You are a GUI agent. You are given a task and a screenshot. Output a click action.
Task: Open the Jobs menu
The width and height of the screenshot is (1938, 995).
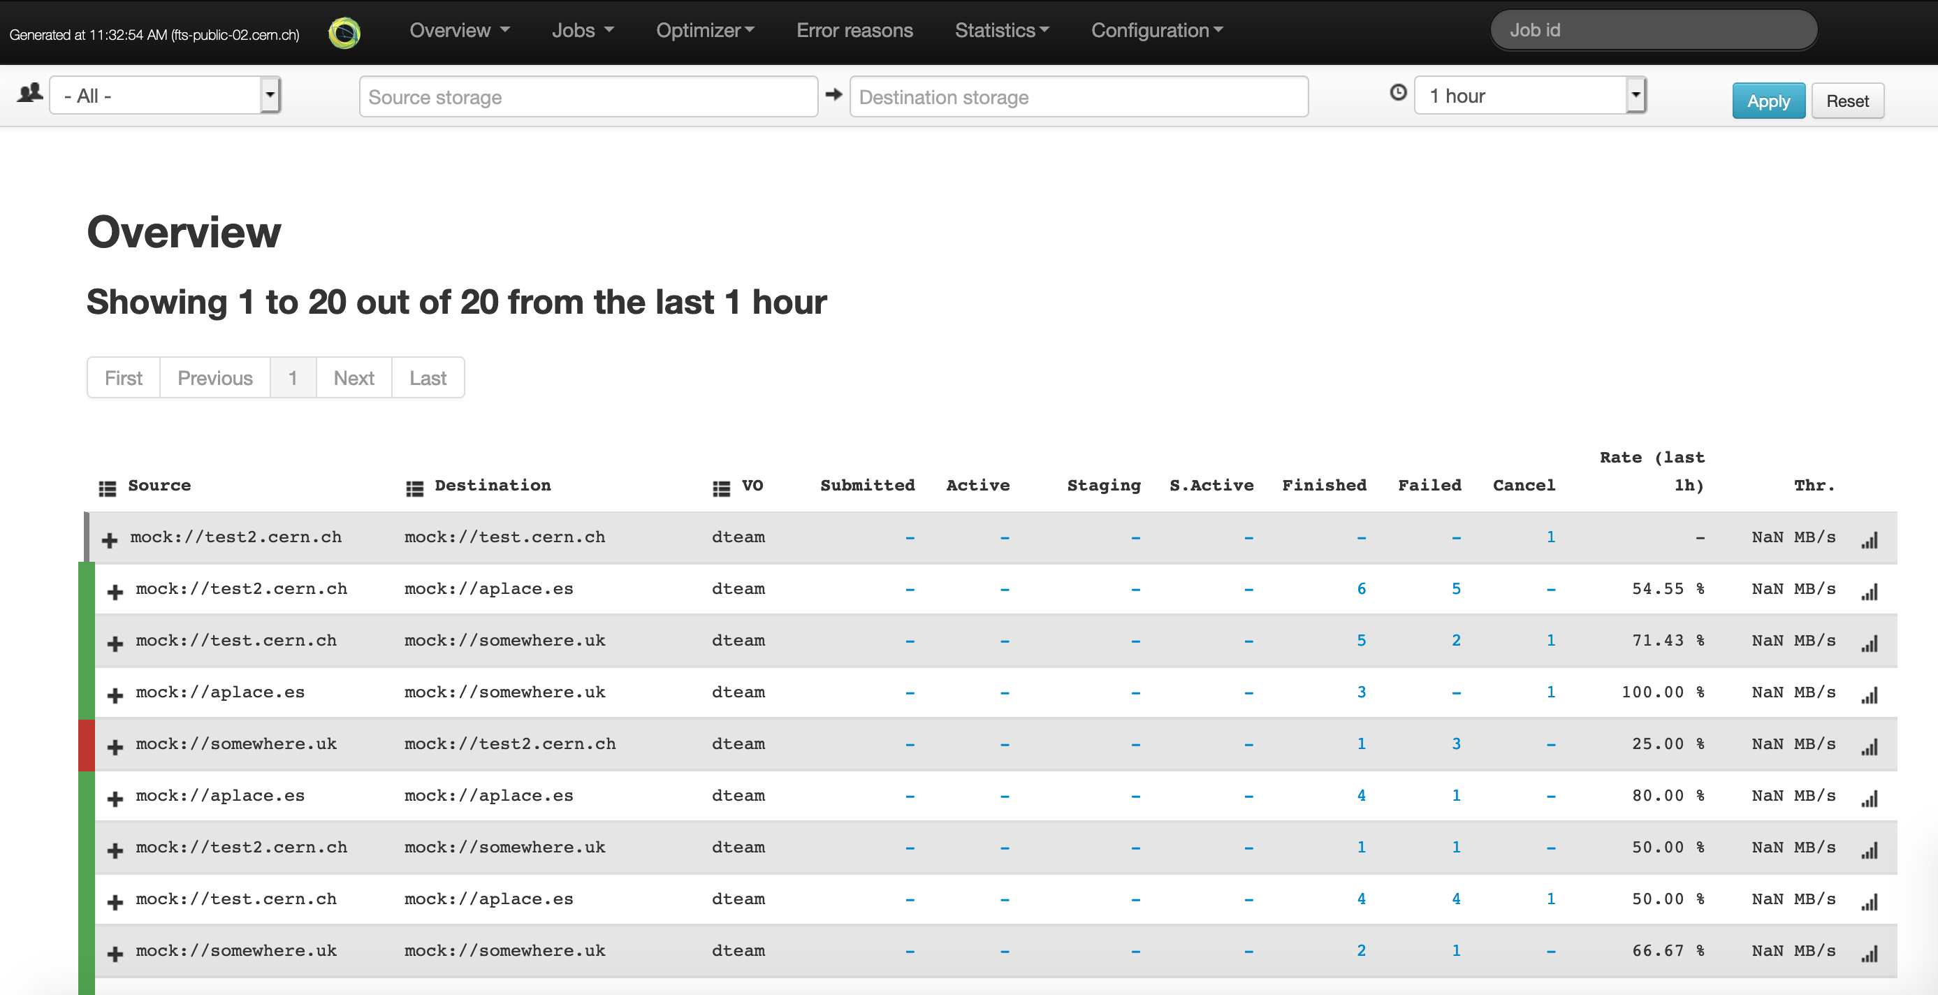click(x=582, y=30)
